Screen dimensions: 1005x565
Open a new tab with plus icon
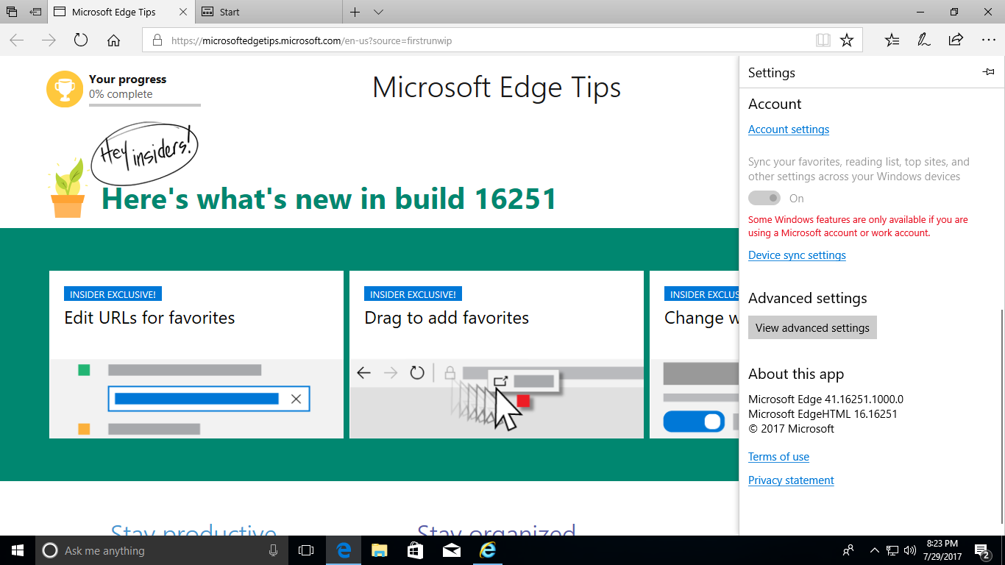click(x=355, y=12)
